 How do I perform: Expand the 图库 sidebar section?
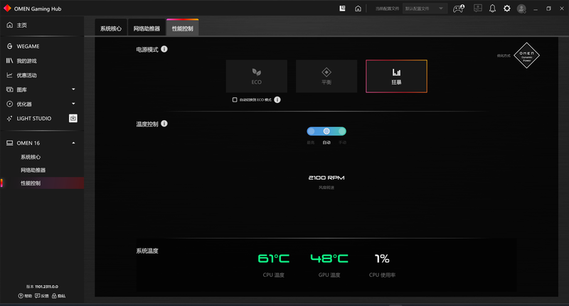click(73, 89)
